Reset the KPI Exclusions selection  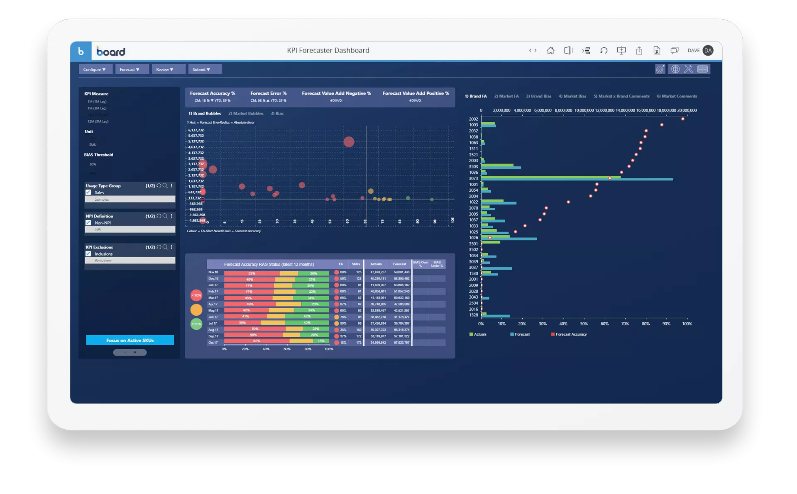(x=159, y=247)
